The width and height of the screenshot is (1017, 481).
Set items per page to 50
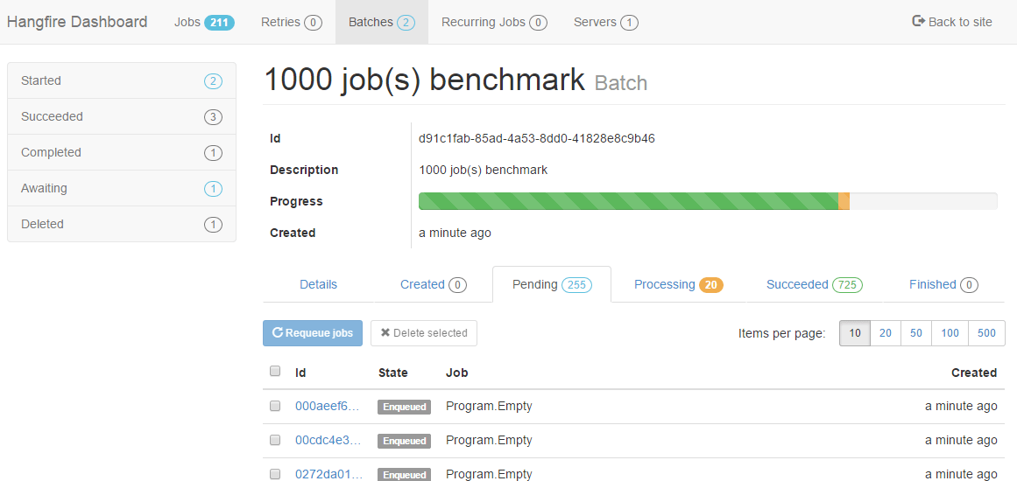pos(916,333)
